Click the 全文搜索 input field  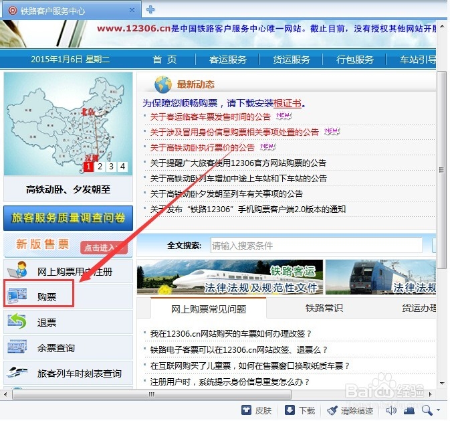tap(316, 246)
